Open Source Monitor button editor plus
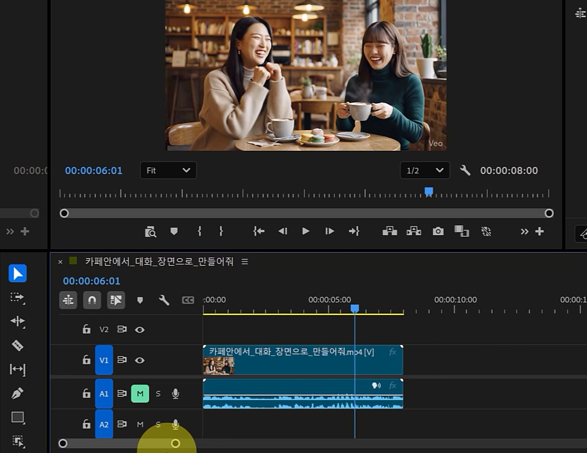587x453 pixels. pyautogui.click(x=25, y=231)
